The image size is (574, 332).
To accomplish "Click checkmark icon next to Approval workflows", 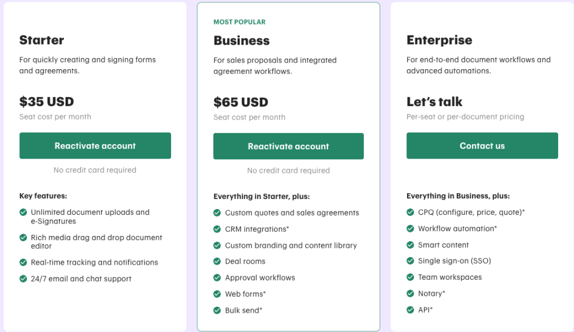I will 217,278.
